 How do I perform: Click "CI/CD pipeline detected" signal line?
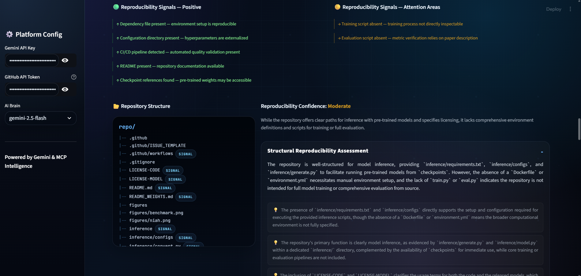coord(178,52)
